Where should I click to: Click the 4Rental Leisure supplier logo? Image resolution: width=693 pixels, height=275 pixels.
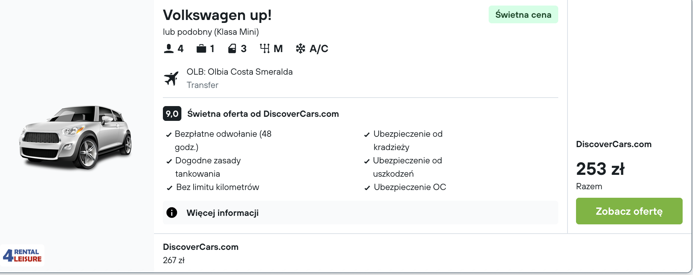tap(23, 255)
